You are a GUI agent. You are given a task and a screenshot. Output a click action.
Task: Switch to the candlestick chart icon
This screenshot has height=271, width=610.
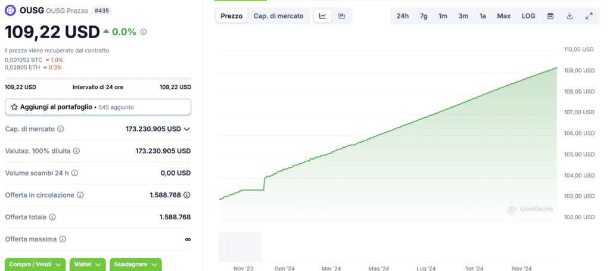tap(341, 16)
